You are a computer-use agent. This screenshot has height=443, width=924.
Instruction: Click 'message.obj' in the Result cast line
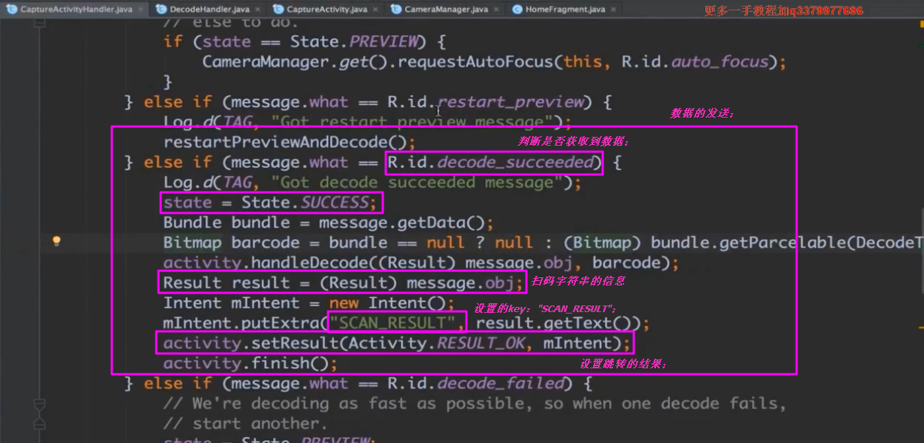(x=460, y=282)
